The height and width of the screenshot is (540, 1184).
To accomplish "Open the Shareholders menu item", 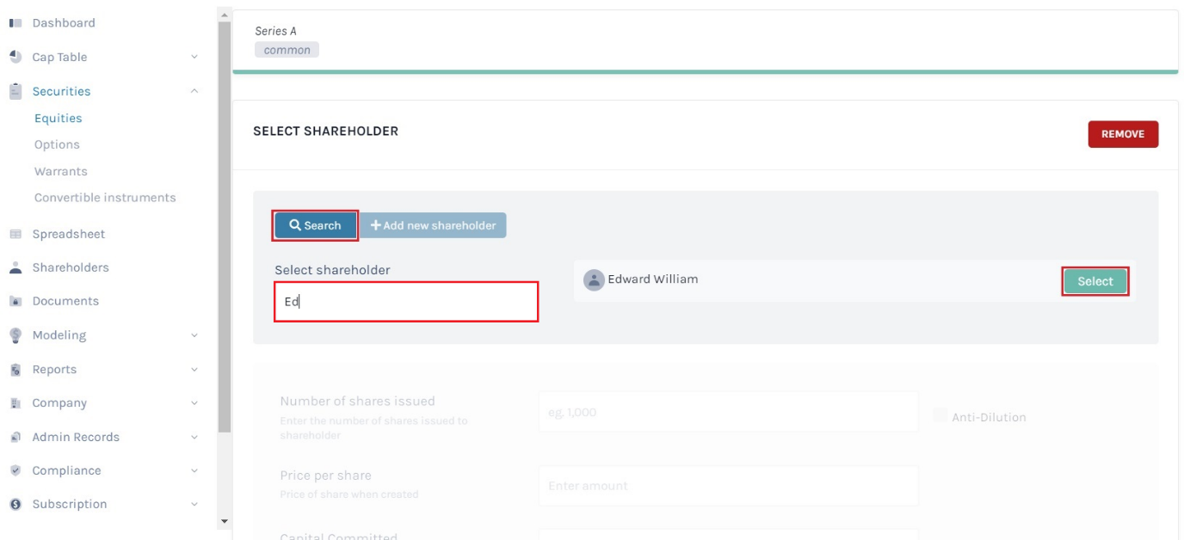I will [71, 267].
